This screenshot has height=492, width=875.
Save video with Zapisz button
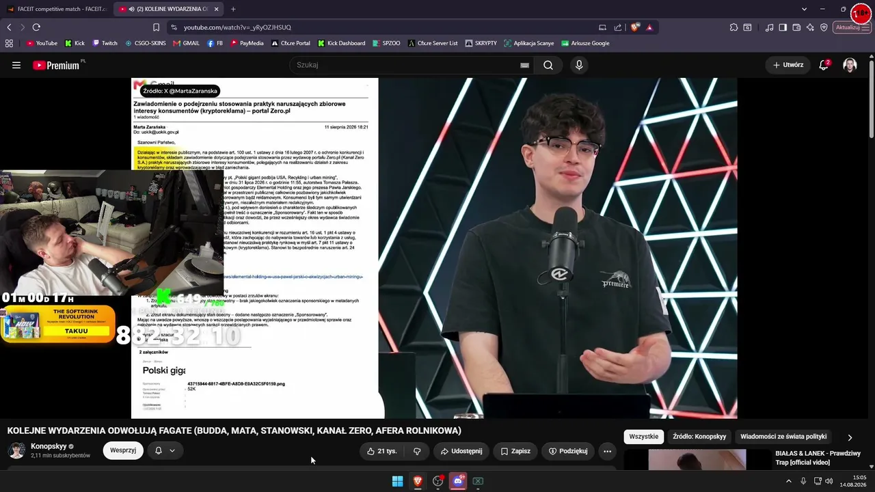515,451
